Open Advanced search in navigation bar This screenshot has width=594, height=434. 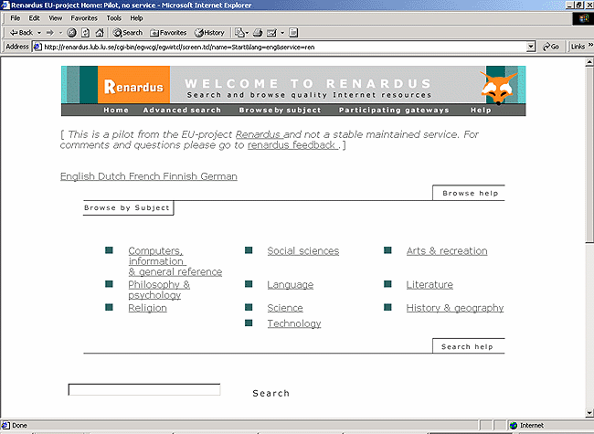point(182,111)
